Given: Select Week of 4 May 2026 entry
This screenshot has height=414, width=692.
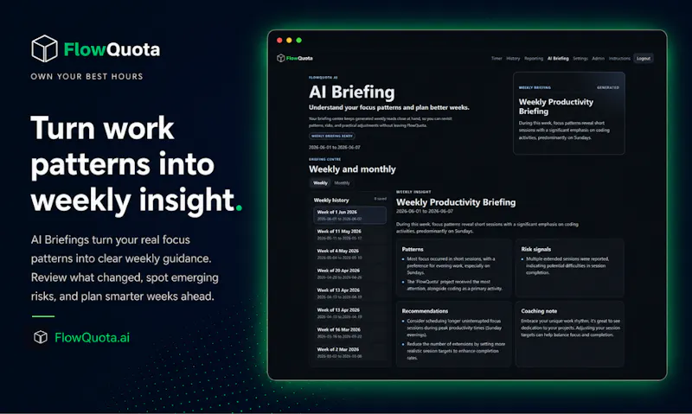Looking at the screenshot, I should click(349, 254).
